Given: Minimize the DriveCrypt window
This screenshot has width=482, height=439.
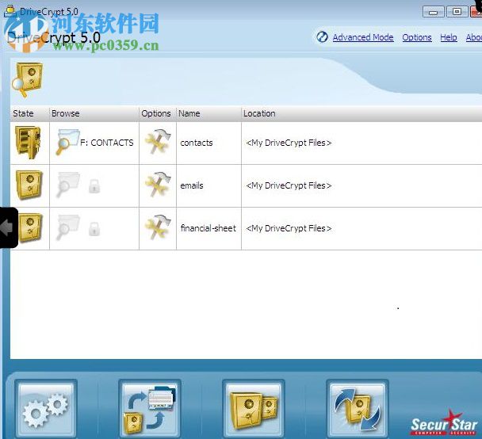Looking at the screenshot, I should pyautogui.click(x=433, y=13).
